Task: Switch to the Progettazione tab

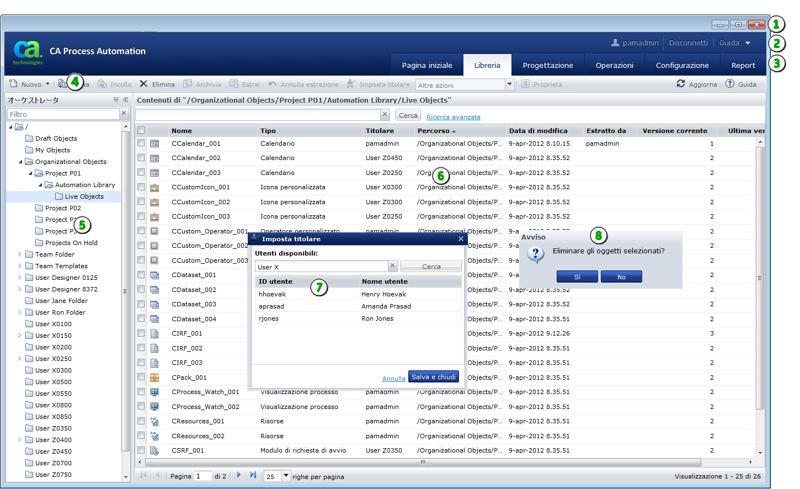Action: 547,65
